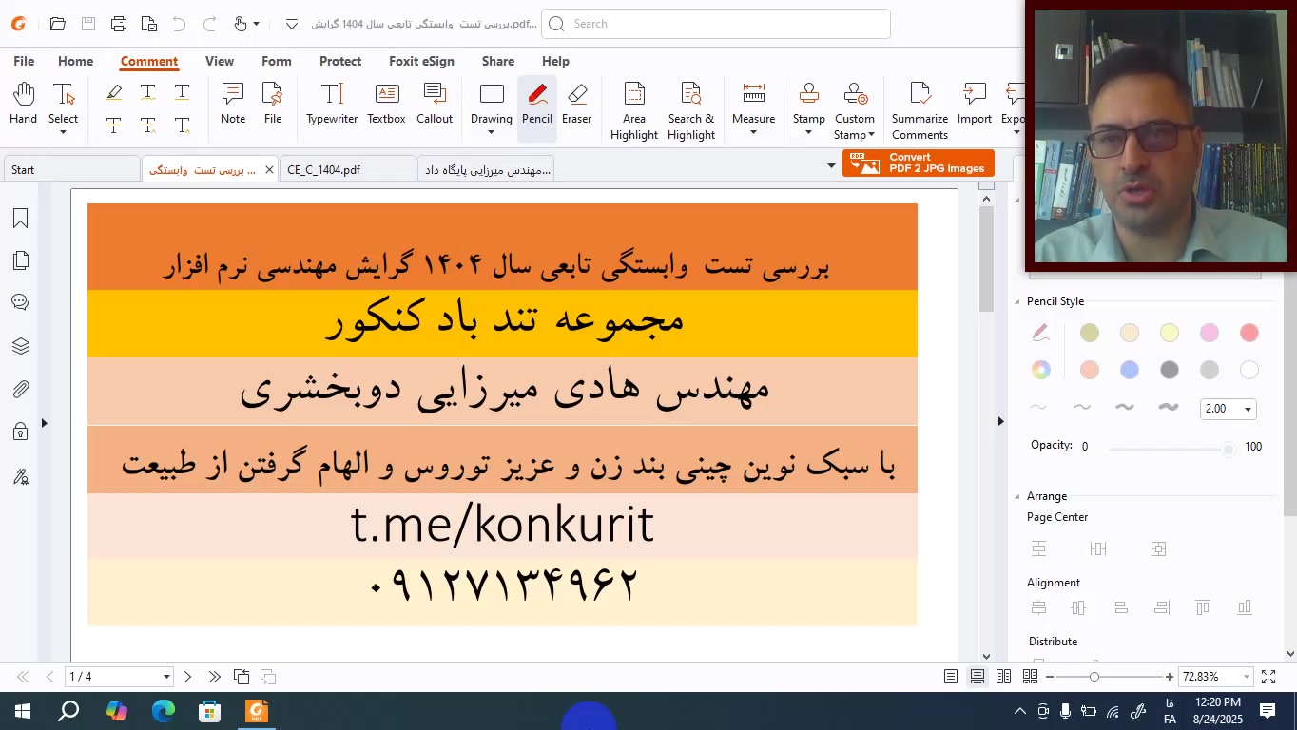Screen dimensions: 1297x730
Task: Import comments using the Import button
Action: [975, 104]
